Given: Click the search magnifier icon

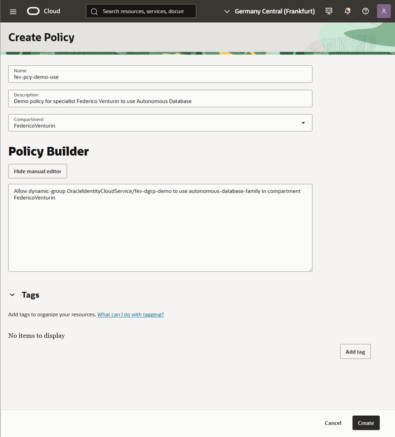Looking at the screenshot, I should (94, 11).
